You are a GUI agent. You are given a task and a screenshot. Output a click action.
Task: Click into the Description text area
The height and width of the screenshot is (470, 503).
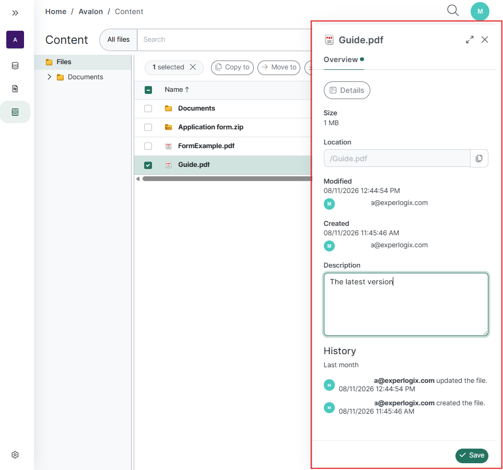pos(406,304)
